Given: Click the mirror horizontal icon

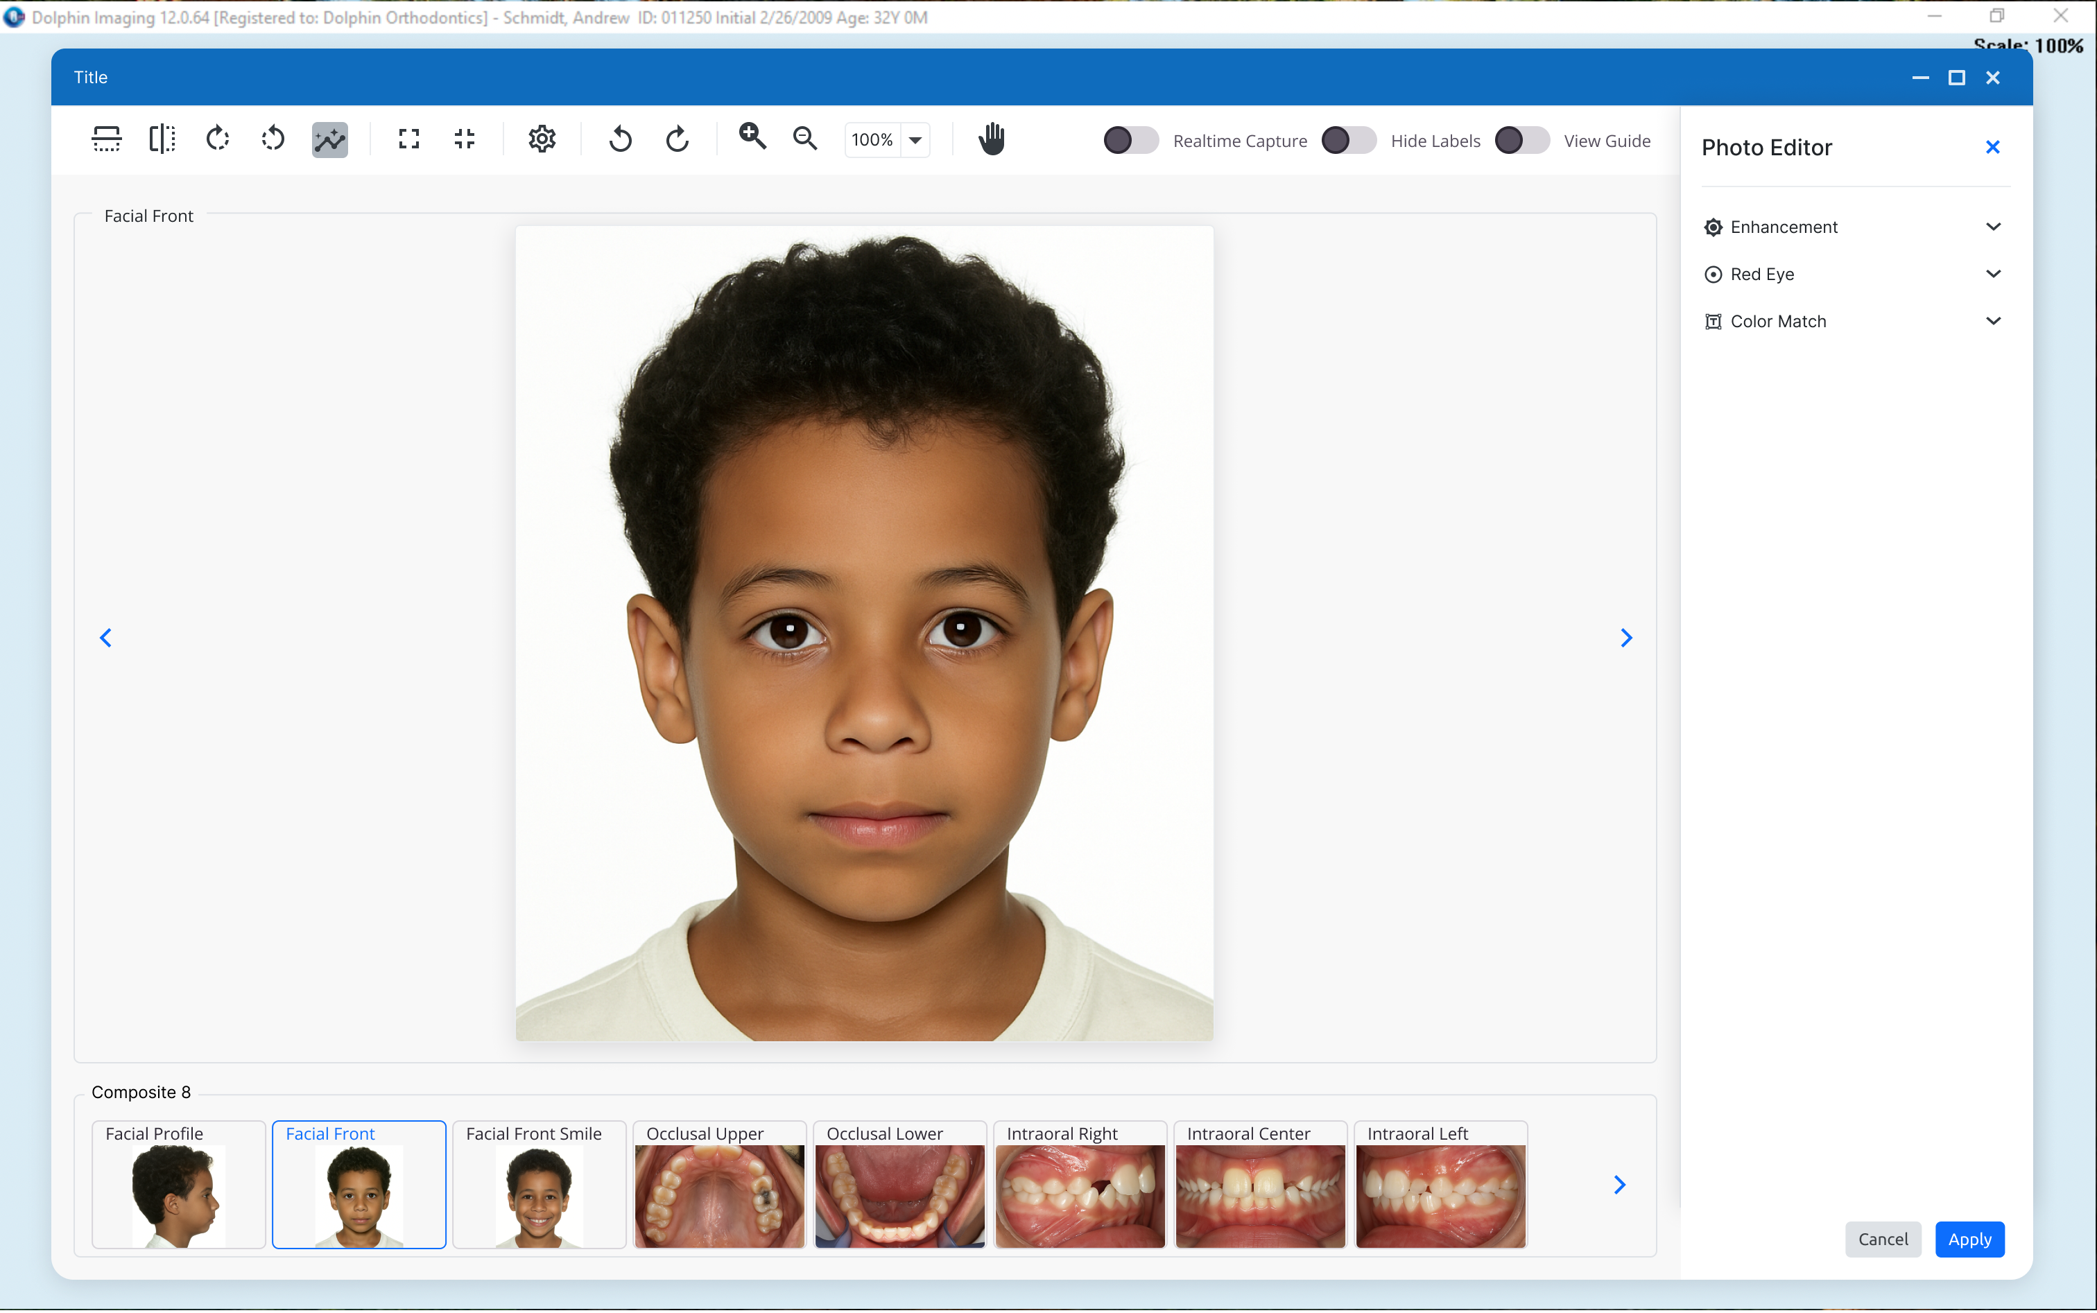Looking at the screenshot, I should tap(162, 139).
